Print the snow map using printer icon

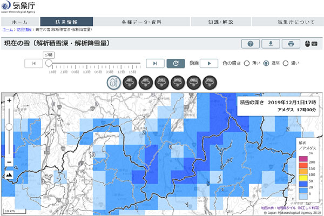[291, 44]
